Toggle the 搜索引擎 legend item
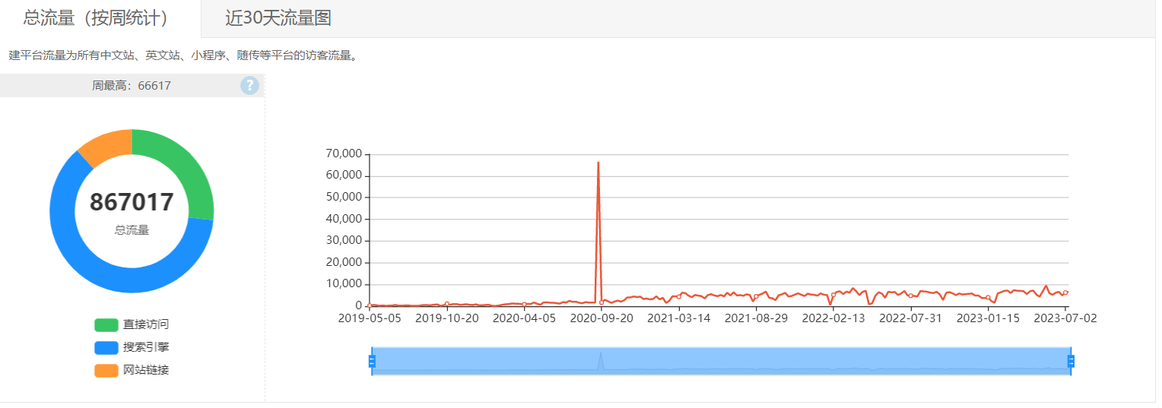 [x=132, y=347]
